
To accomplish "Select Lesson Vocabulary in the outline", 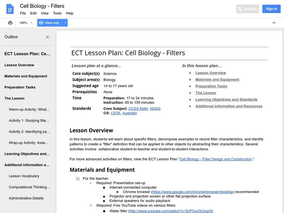I will click(24, 176).
